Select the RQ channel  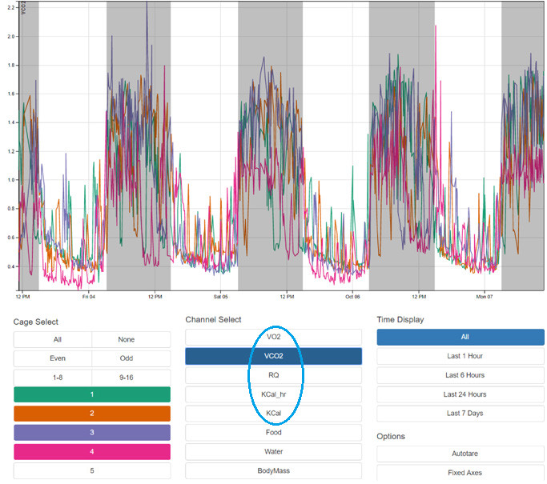pyautogui.click(x=273, y=375)
